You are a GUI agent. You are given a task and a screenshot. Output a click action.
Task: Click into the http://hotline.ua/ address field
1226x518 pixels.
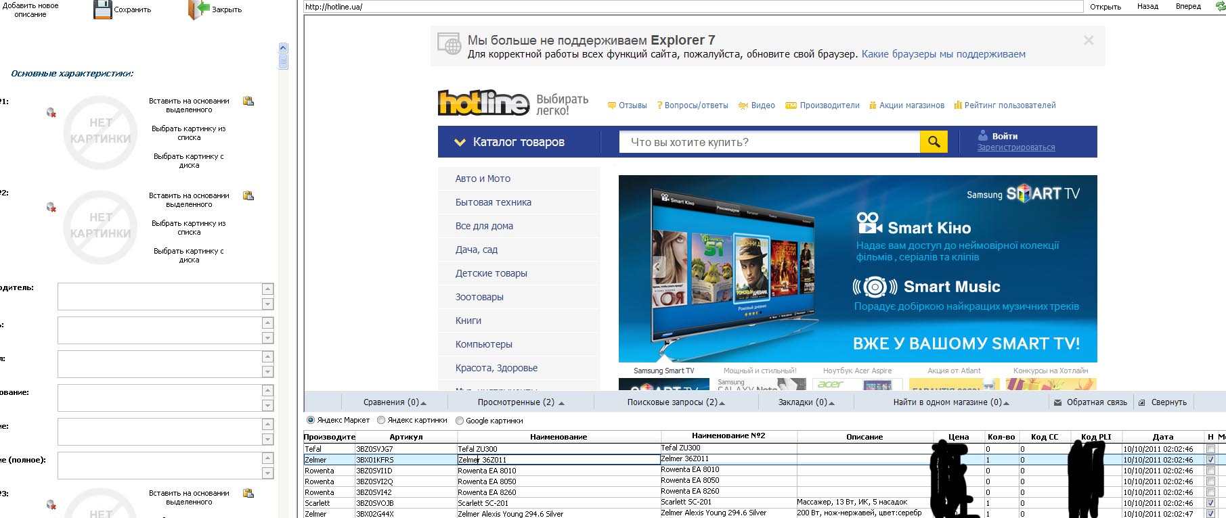[693, 7]
